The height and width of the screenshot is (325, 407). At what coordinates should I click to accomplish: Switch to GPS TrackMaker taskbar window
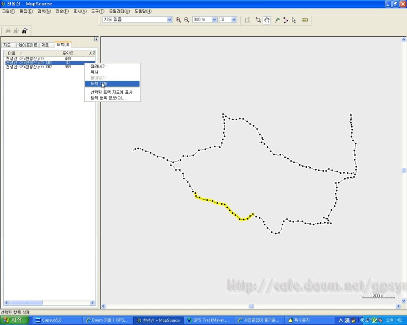click(208, 320)
